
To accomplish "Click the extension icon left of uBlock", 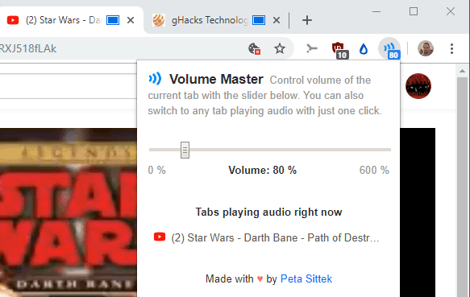I will point(312,48).
